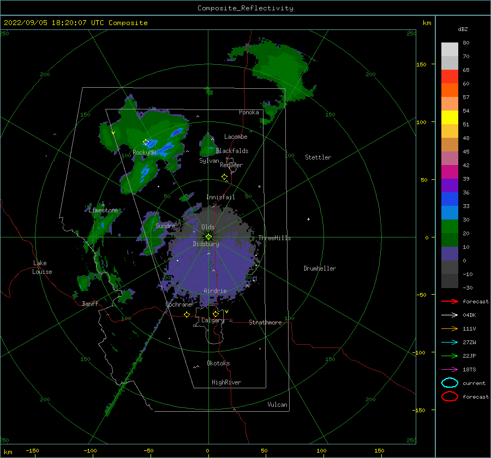
Task: Click the Innisfail town label
Action: point(220,197)
